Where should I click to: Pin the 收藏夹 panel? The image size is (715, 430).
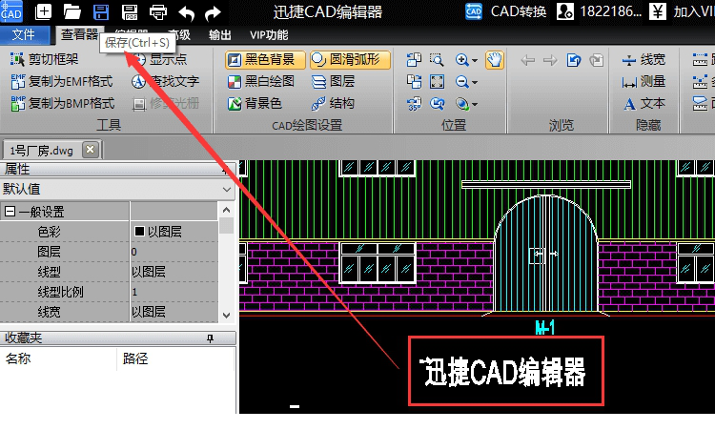pos(210,338)
